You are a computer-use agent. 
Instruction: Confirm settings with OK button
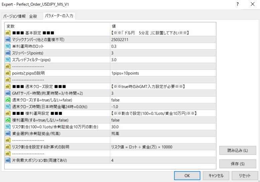coord(187,176)
